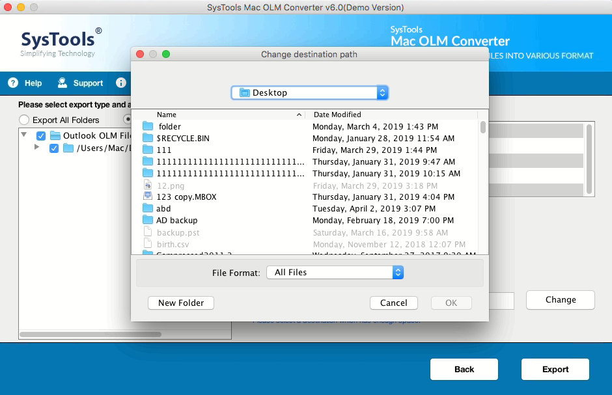Click the Export button
Image resolution: width=612 pixels, height=395 pixels.
pyautogui.click(x=555, y=369)
